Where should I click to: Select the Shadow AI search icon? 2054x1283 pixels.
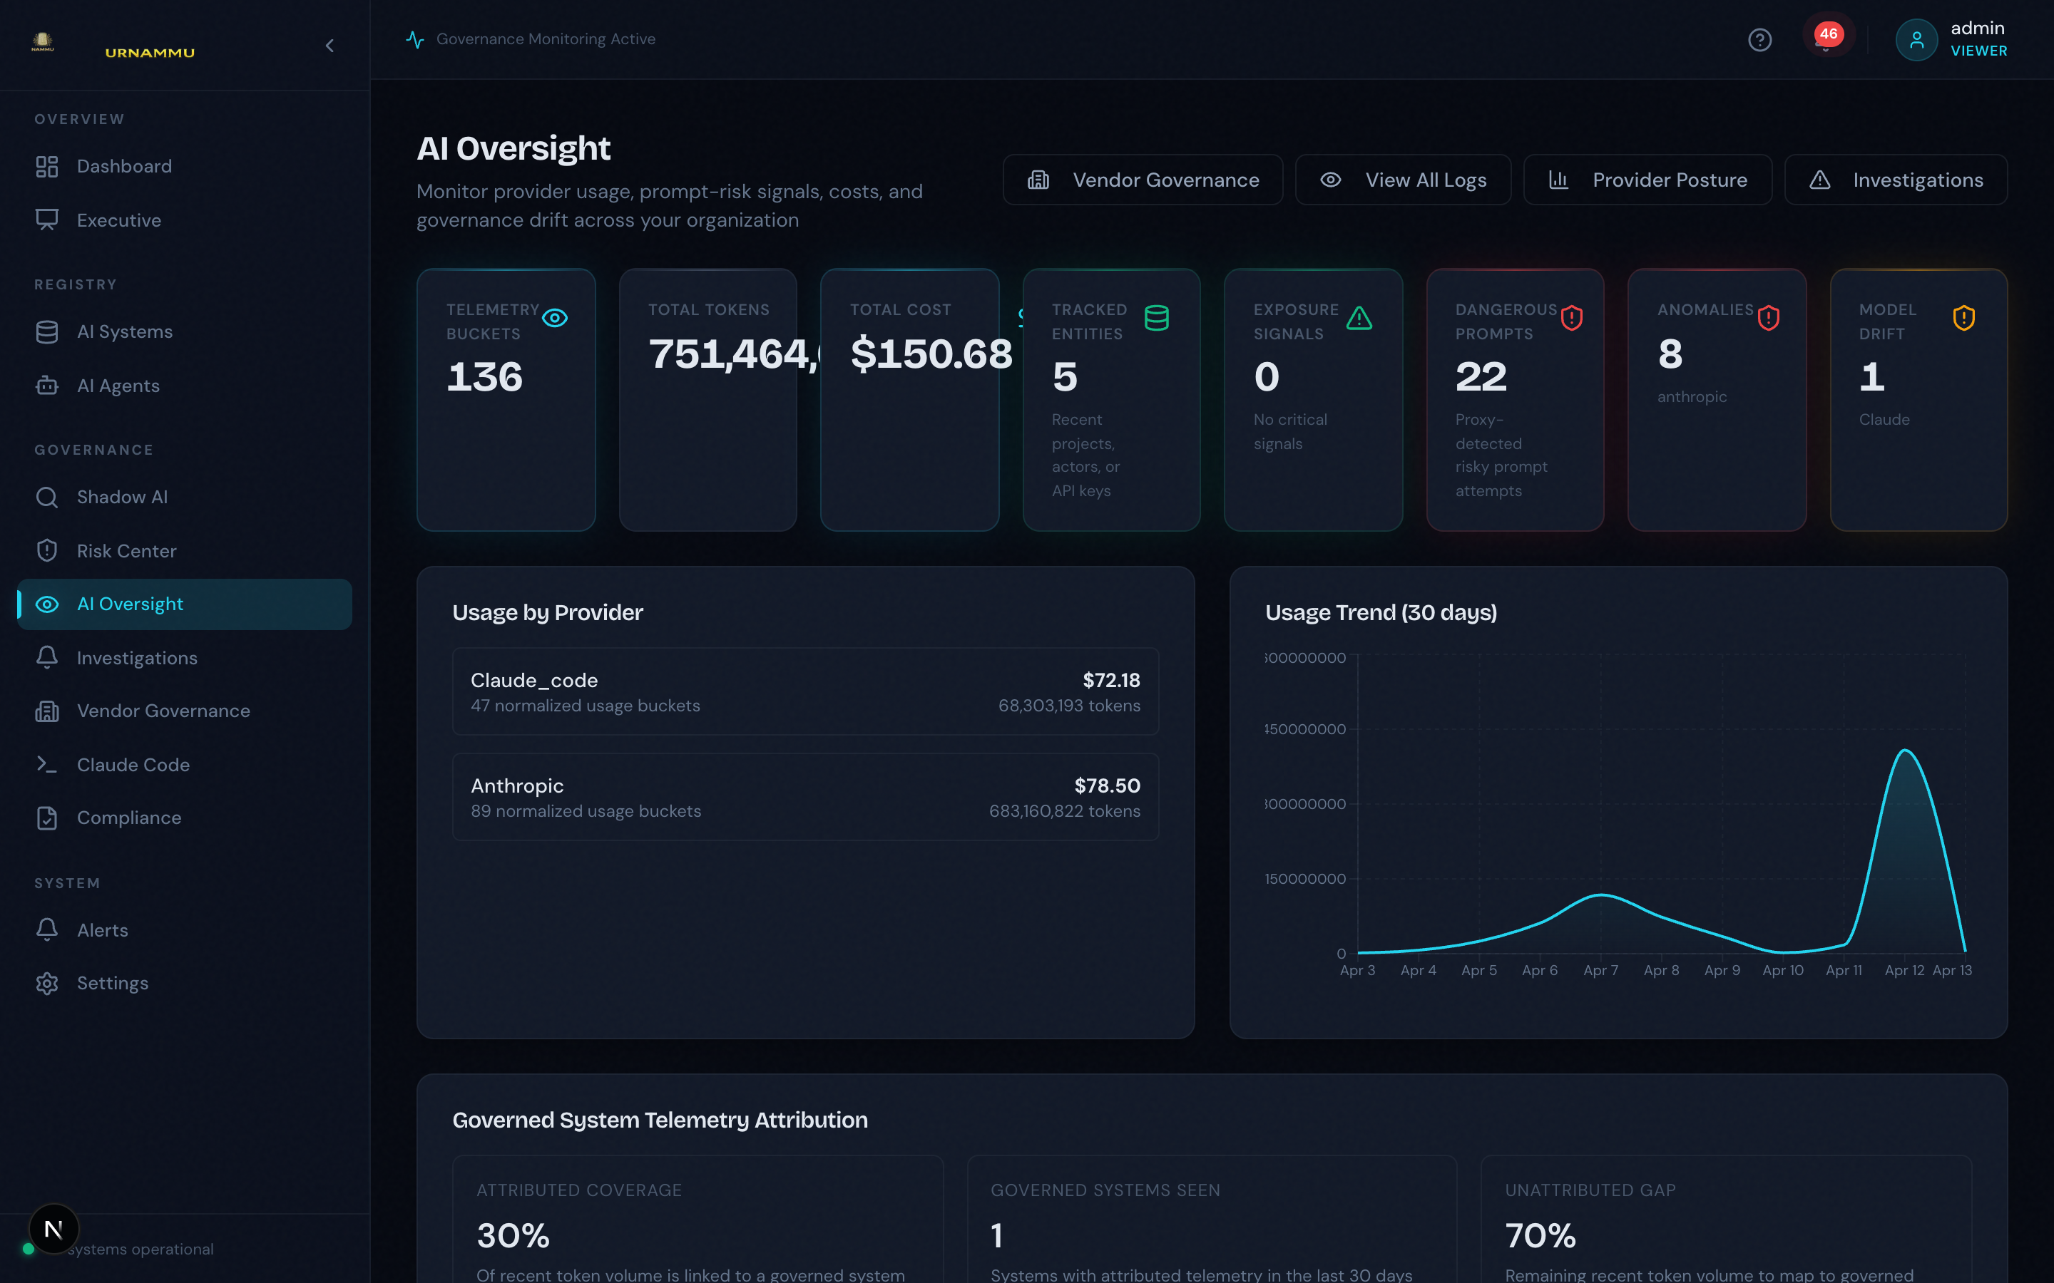tap(46, 496)
